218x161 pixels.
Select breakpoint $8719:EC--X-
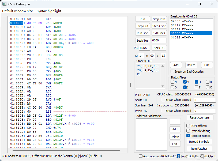[x=191, y=25]
